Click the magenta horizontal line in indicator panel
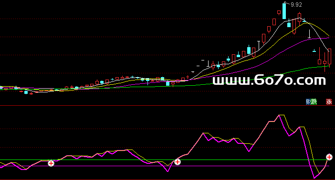 tap(165, 166)
